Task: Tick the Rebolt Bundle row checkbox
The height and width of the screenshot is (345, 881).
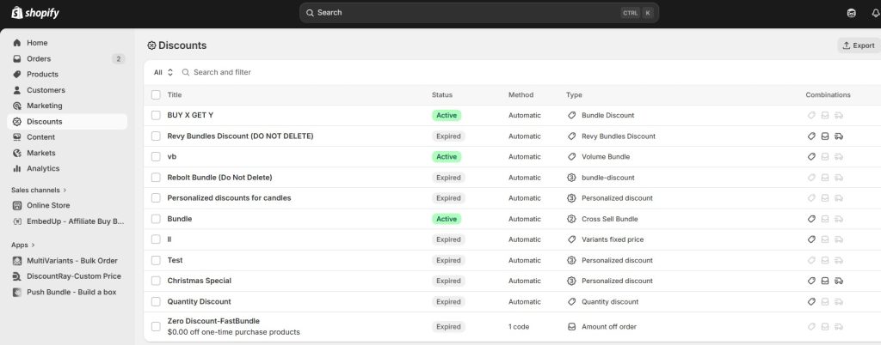Action: (156, 178)
